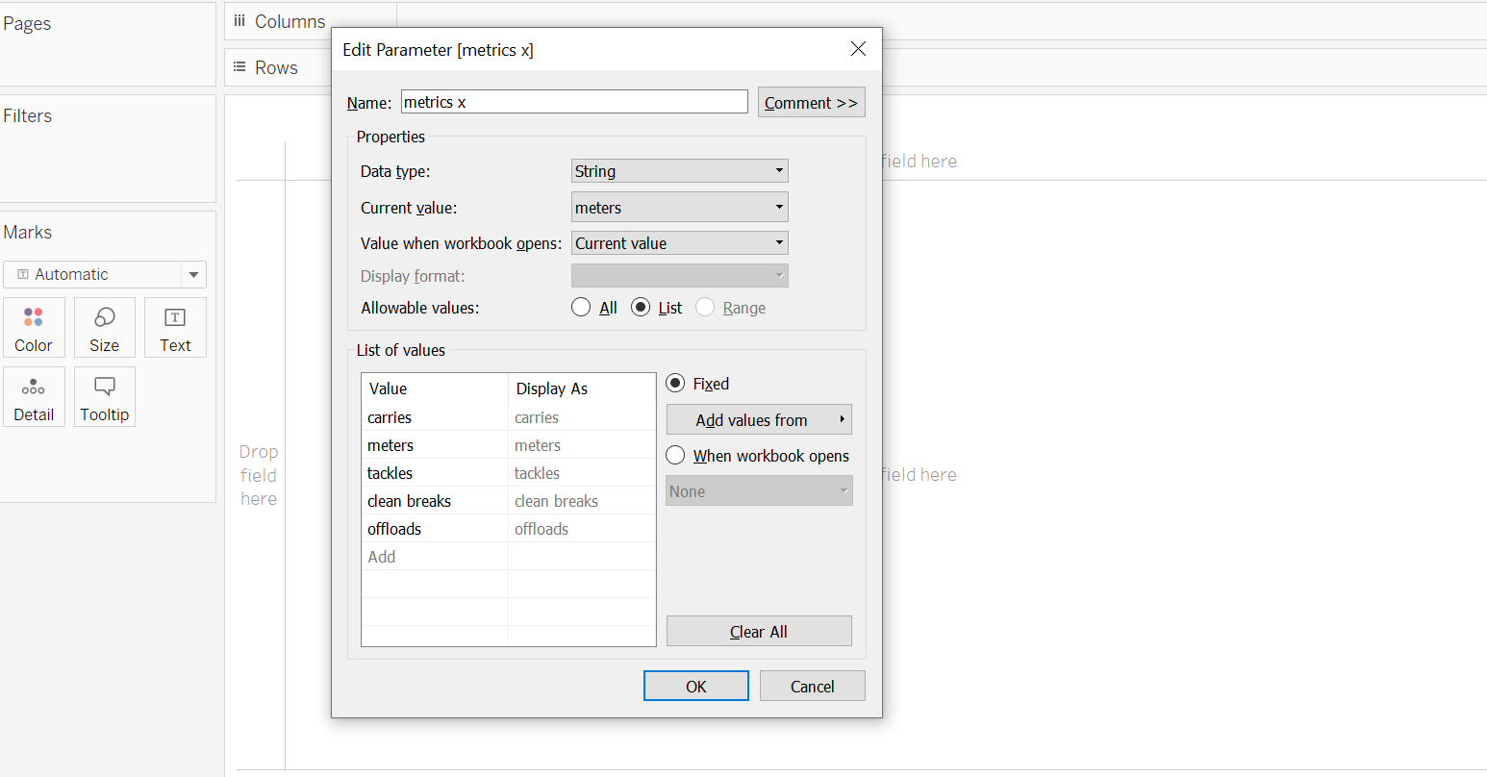
Task: Select the Fixed list radio button
Action: (676, 384)
